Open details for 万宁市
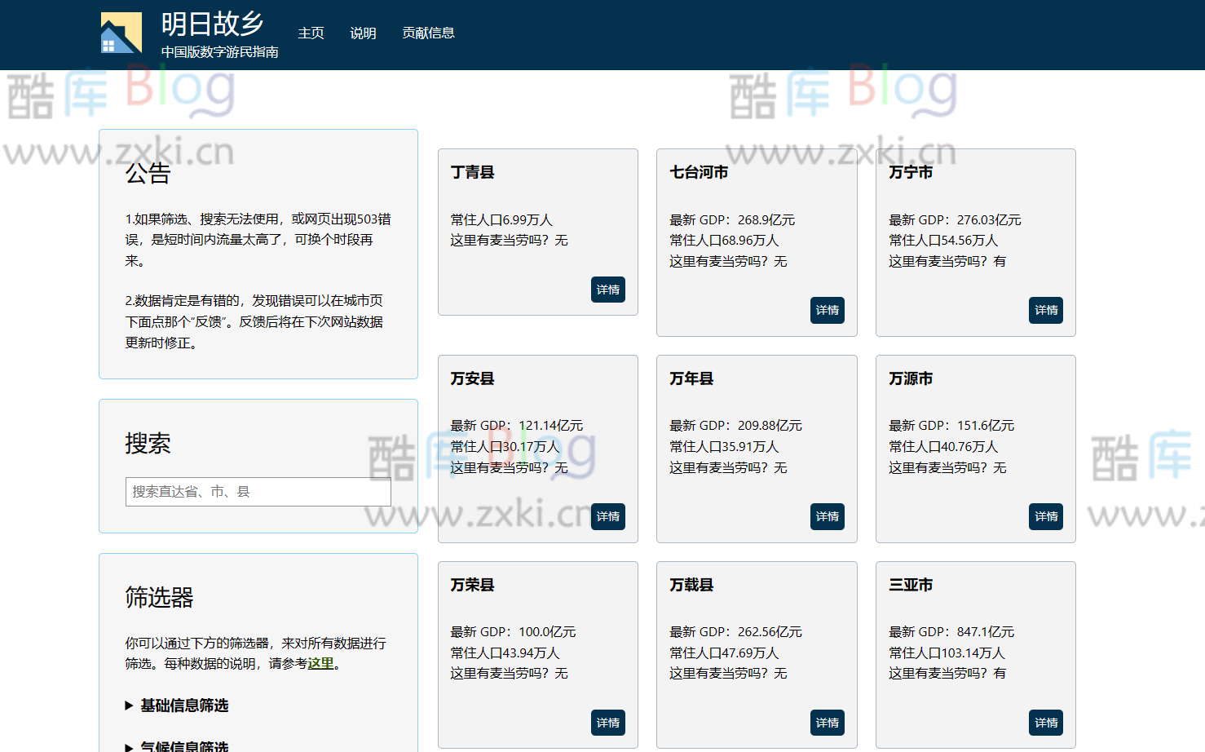The height and width of the screenshot is (752, 1205). tap(1045, 310)
